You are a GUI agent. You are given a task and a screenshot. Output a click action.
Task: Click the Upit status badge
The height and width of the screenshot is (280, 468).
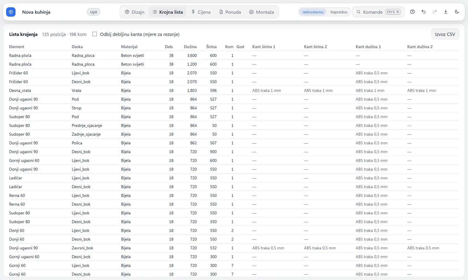(94, 12)
